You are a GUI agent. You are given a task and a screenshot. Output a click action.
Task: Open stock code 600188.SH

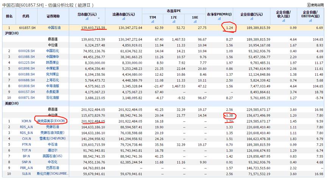[27, 74]
